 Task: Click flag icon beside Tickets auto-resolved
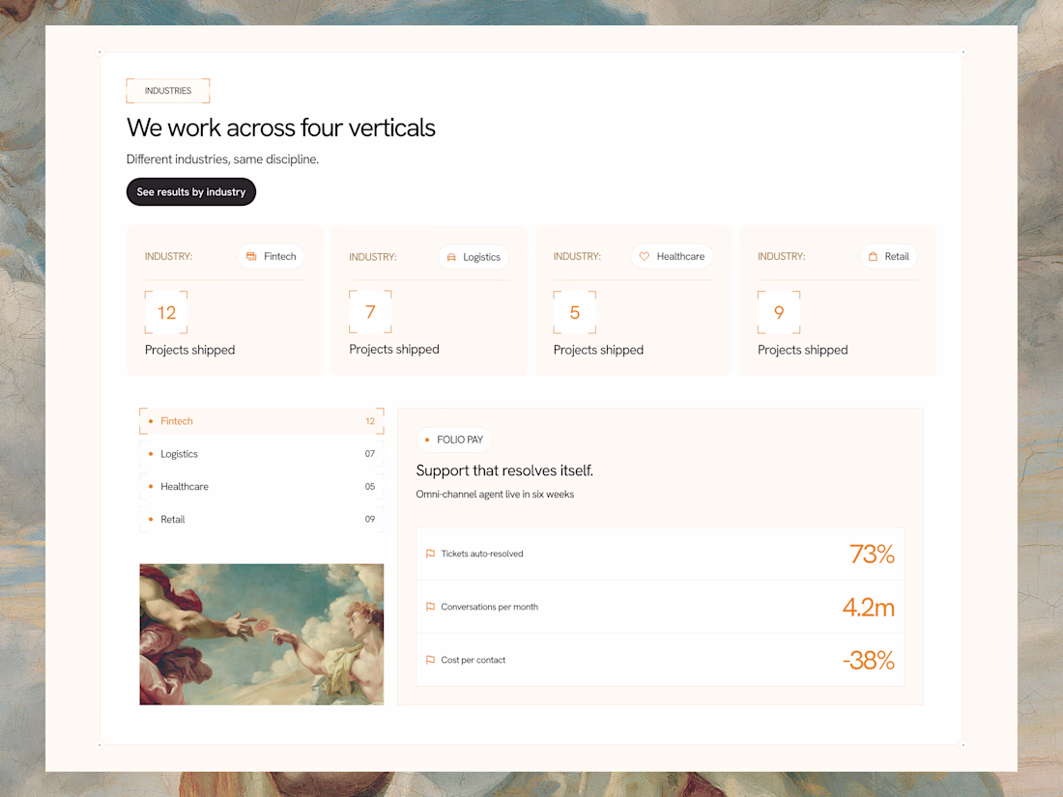pos(430,554)
